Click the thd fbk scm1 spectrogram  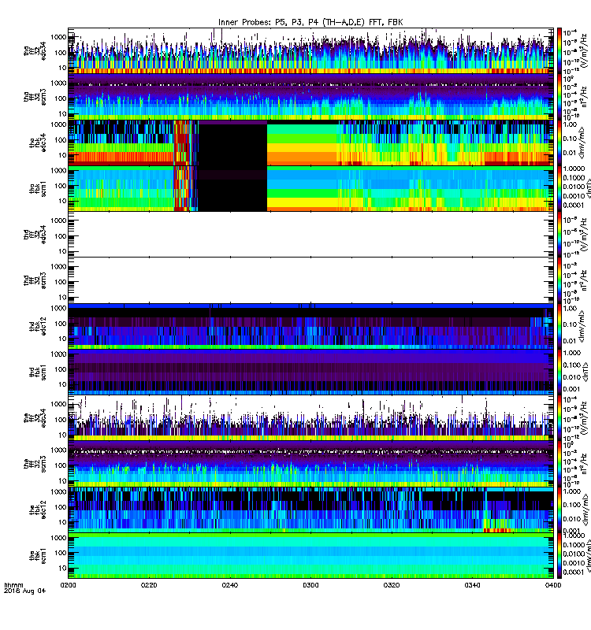(310, 372)
